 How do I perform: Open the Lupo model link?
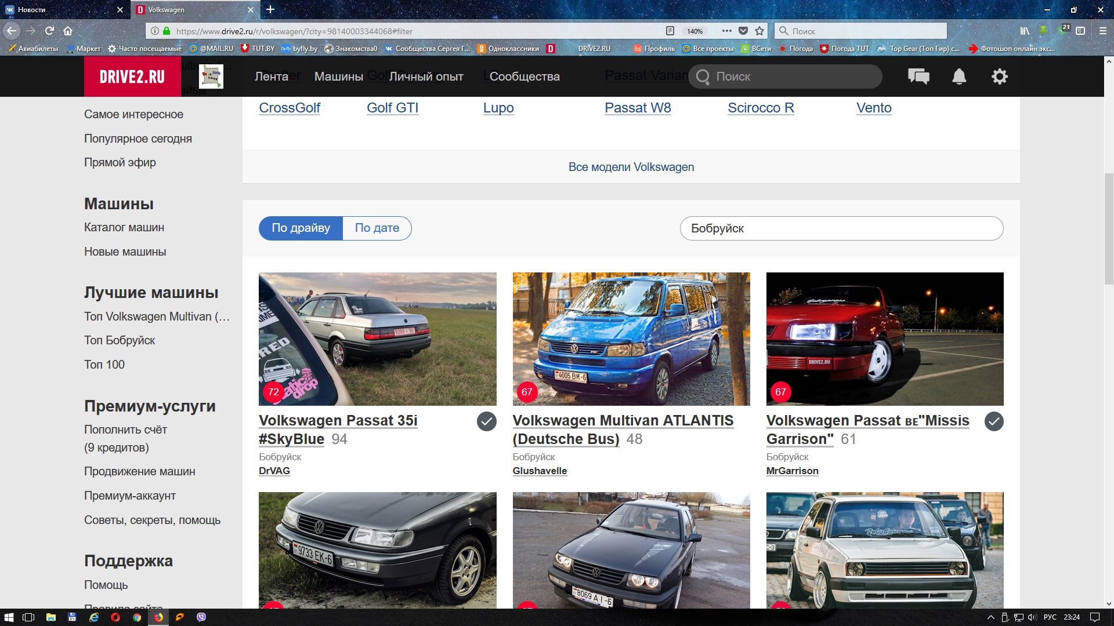tap(498, 108)
